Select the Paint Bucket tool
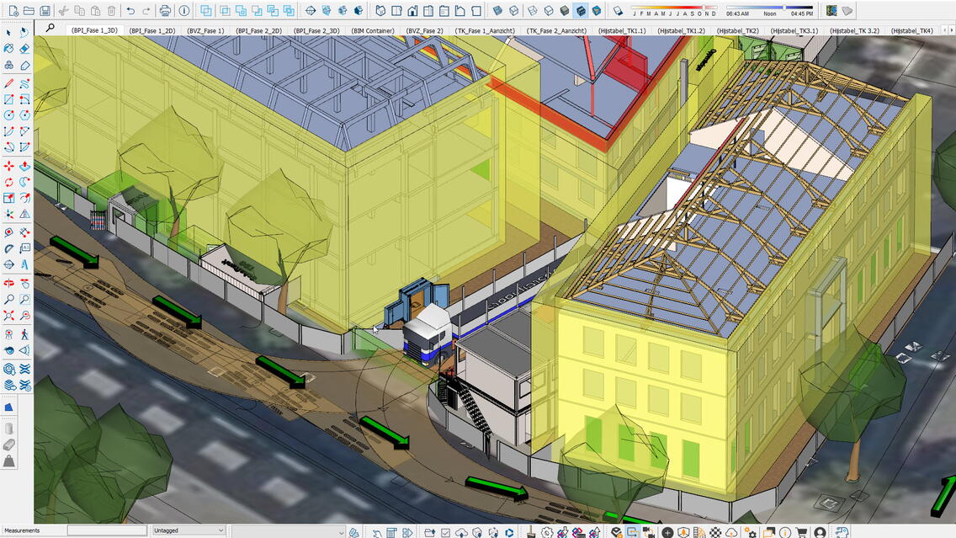The height and width of the screenshot is (538, 956). (x=8, y=49)
